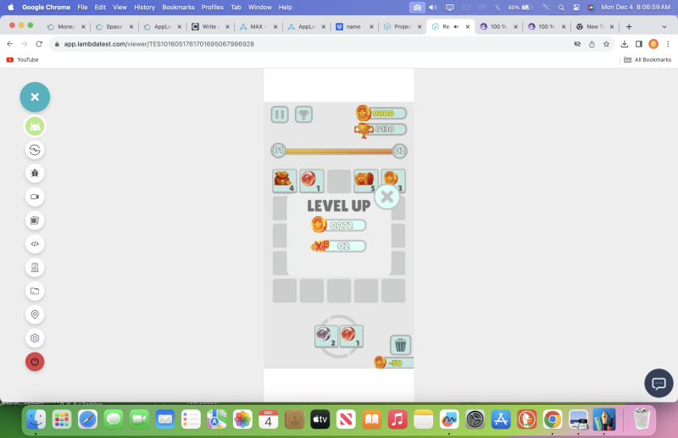Tap the gold coin tile numbered 3
This screenshot has height=438, width=678.
pyautogui.click(x=393, y=180)
